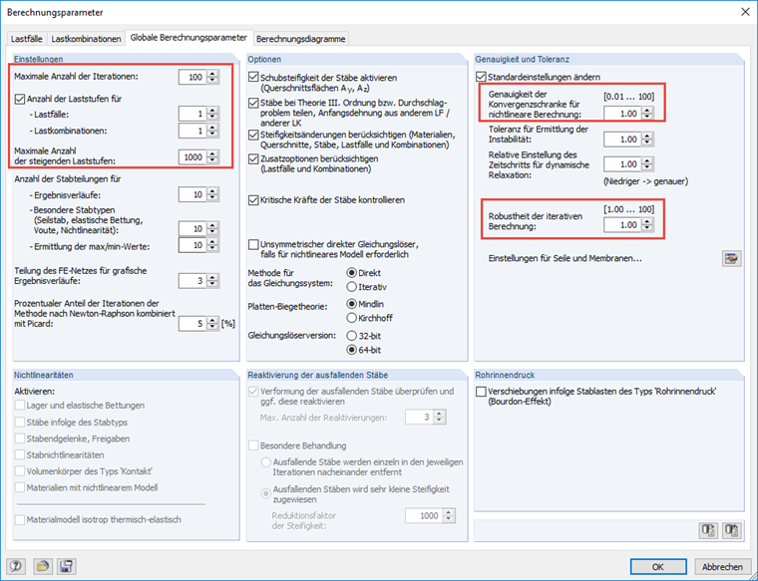This screenshot has height=581, width=758.
Task: Click the load default settings folder icon
Action: 43,566
